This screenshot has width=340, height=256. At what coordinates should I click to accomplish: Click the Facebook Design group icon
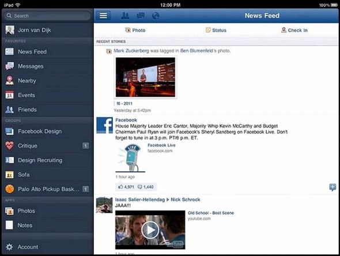pyautogui.click(x=10, y=131)
